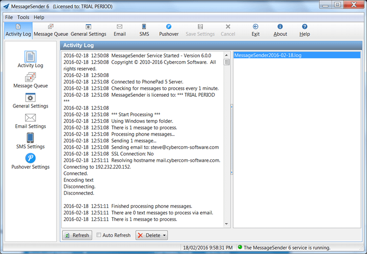This screenshot has width=367, height=254.
Task: Open the About toolbar icon
Action: point(280,27)
